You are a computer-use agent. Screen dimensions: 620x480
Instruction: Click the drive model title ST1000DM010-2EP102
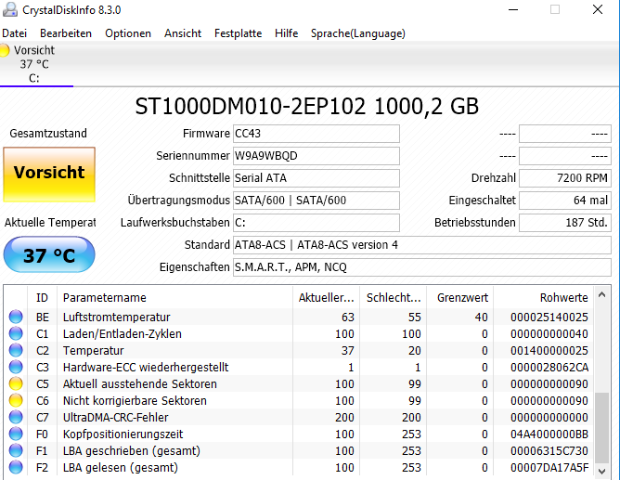point(251,107)
